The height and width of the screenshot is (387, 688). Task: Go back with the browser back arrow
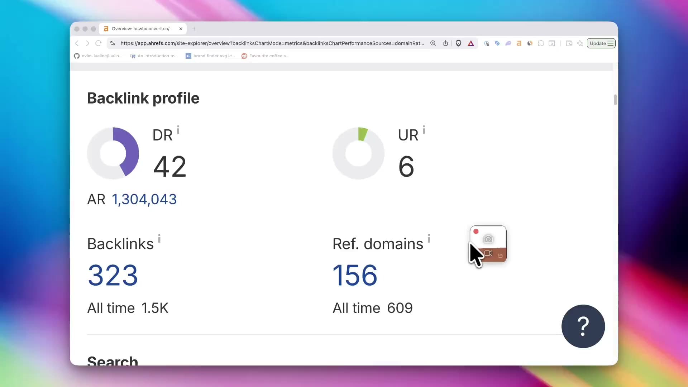[77, 43]
